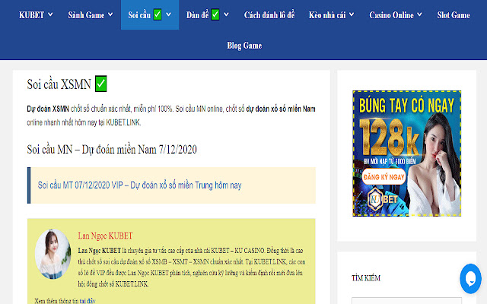Image resolution: width=487 pixels, height=304 pixels.
Task: Expand the Kèo nhà cái dropdown chevron
Action: [352, 14]
